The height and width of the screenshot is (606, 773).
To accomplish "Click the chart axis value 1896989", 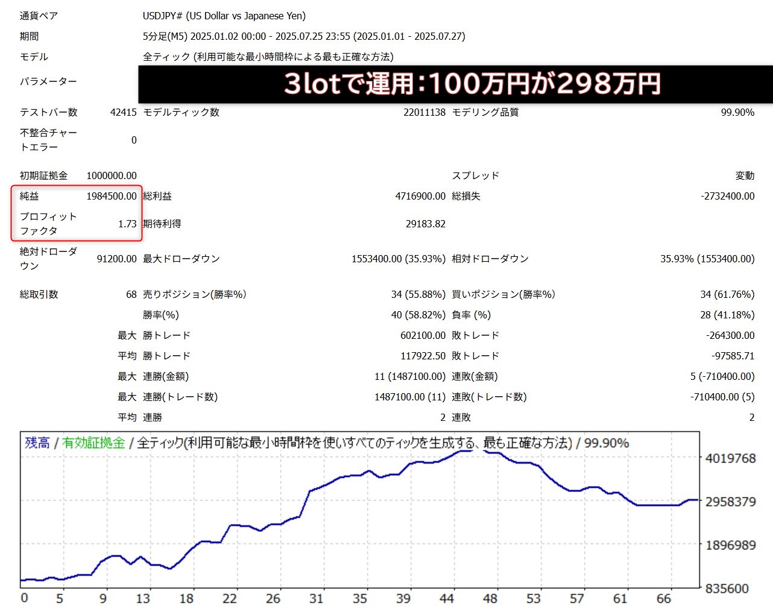I will tap(730, 545).
